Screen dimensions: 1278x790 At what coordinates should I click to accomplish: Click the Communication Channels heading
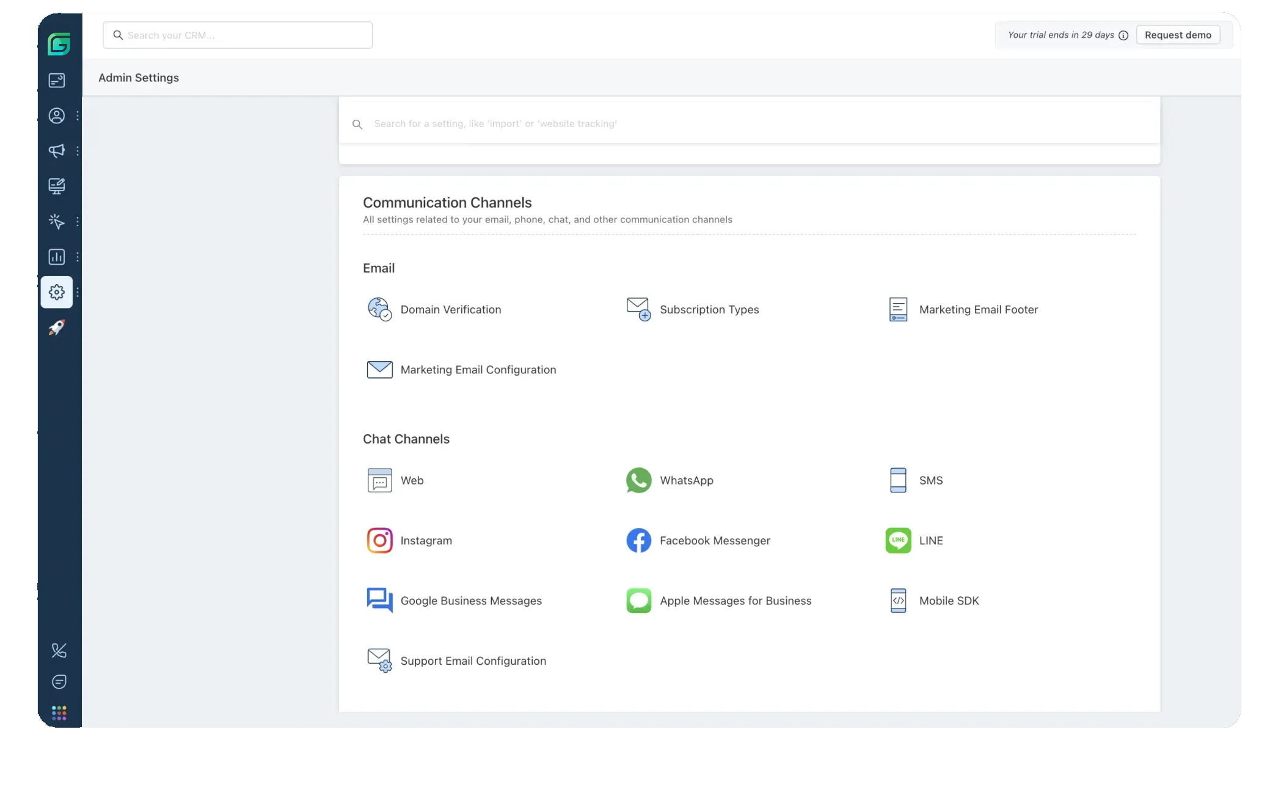point(447,202)
